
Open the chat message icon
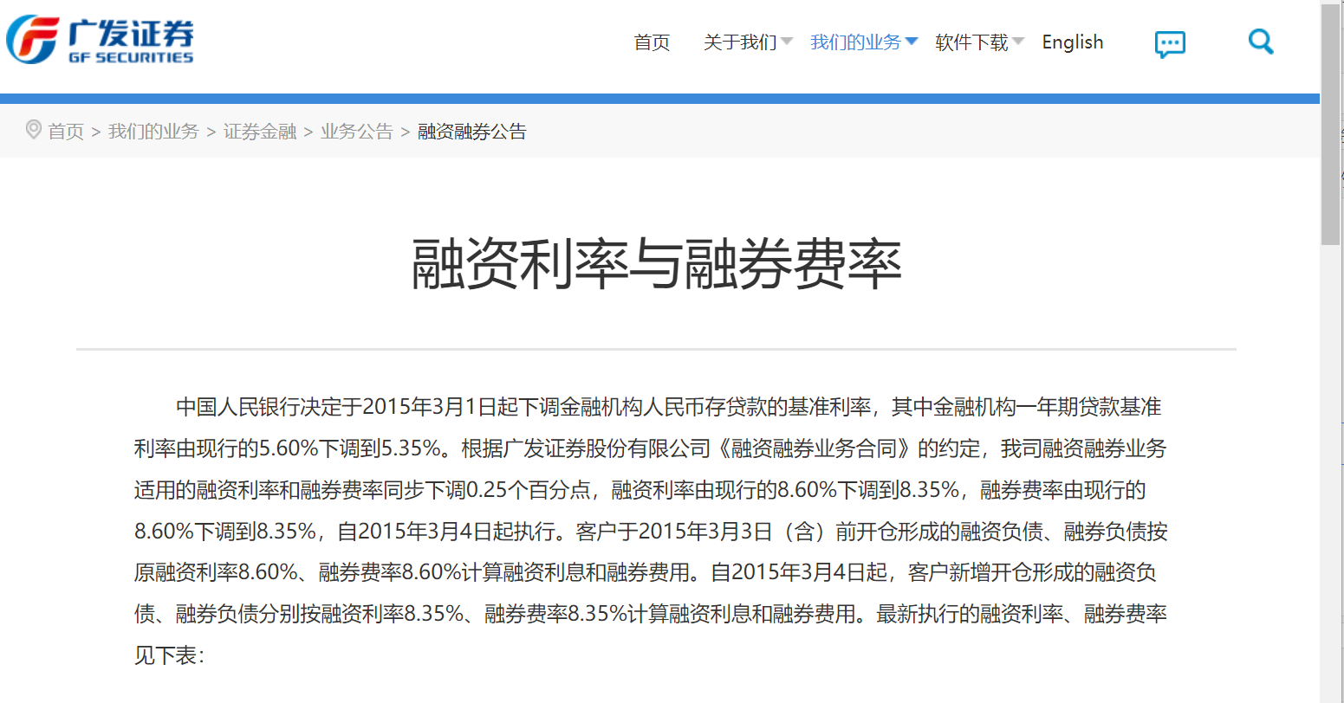pos(1170,44)
